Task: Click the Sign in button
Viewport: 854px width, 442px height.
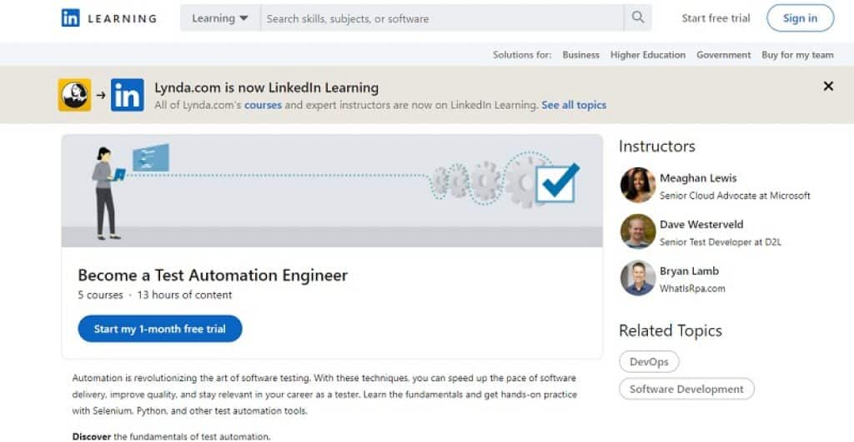Action: tap(800, 18)
